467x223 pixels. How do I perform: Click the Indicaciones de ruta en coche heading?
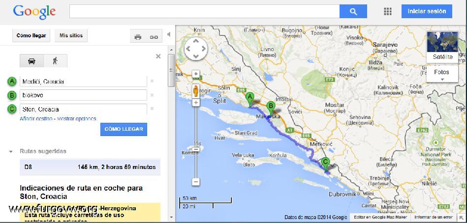pyautogui.click(x=81, y=192)
